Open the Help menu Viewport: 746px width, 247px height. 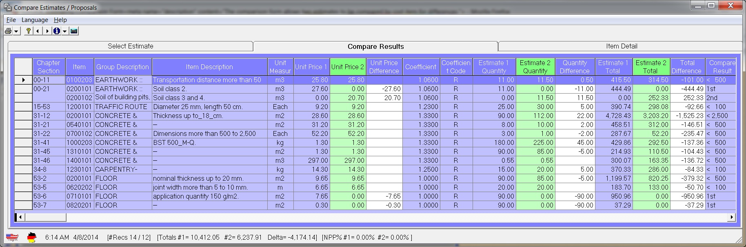tap(60, 20)
